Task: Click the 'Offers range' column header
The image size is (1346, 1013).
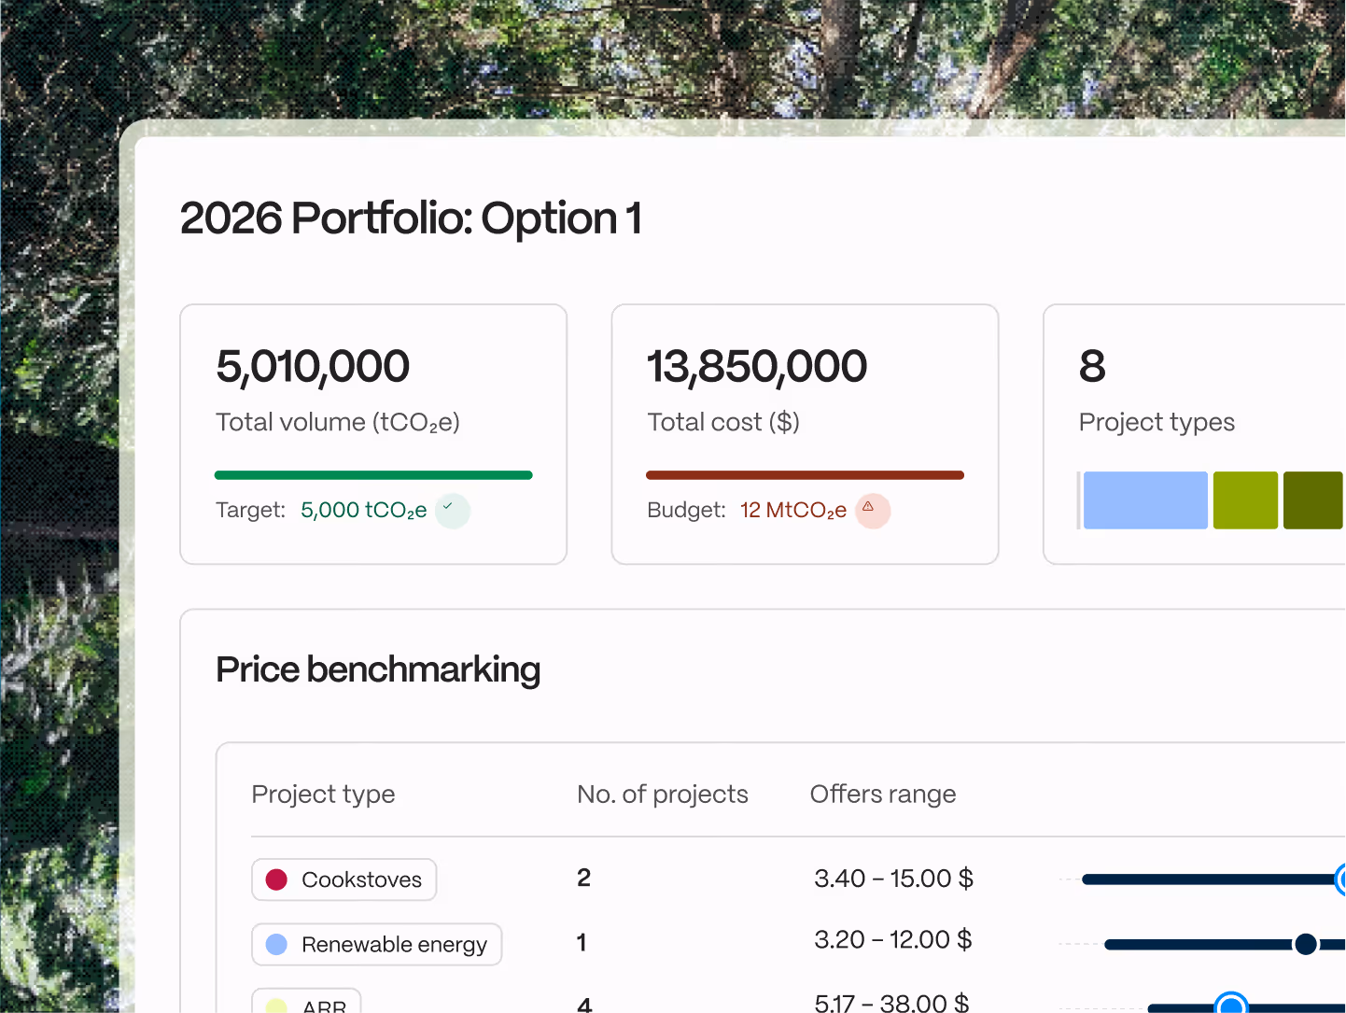Action: coord(883,795)
